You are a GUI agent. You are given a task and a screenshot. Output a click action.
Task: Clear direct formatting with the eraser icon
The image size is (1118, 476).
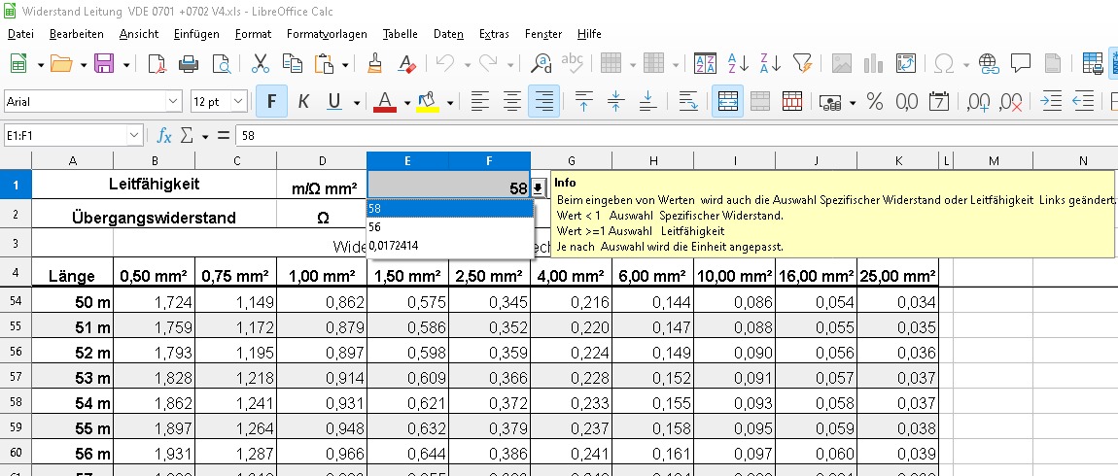click(x=406, y=64)
